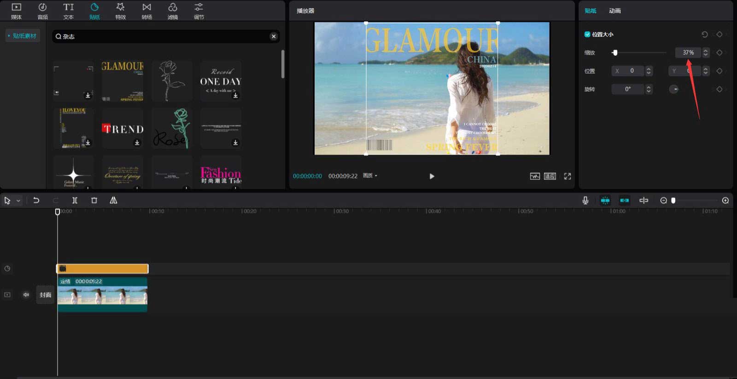This screenshot has height=379, width=737.
Task: Open the 音频 audio tab
Action: [42, 11]
